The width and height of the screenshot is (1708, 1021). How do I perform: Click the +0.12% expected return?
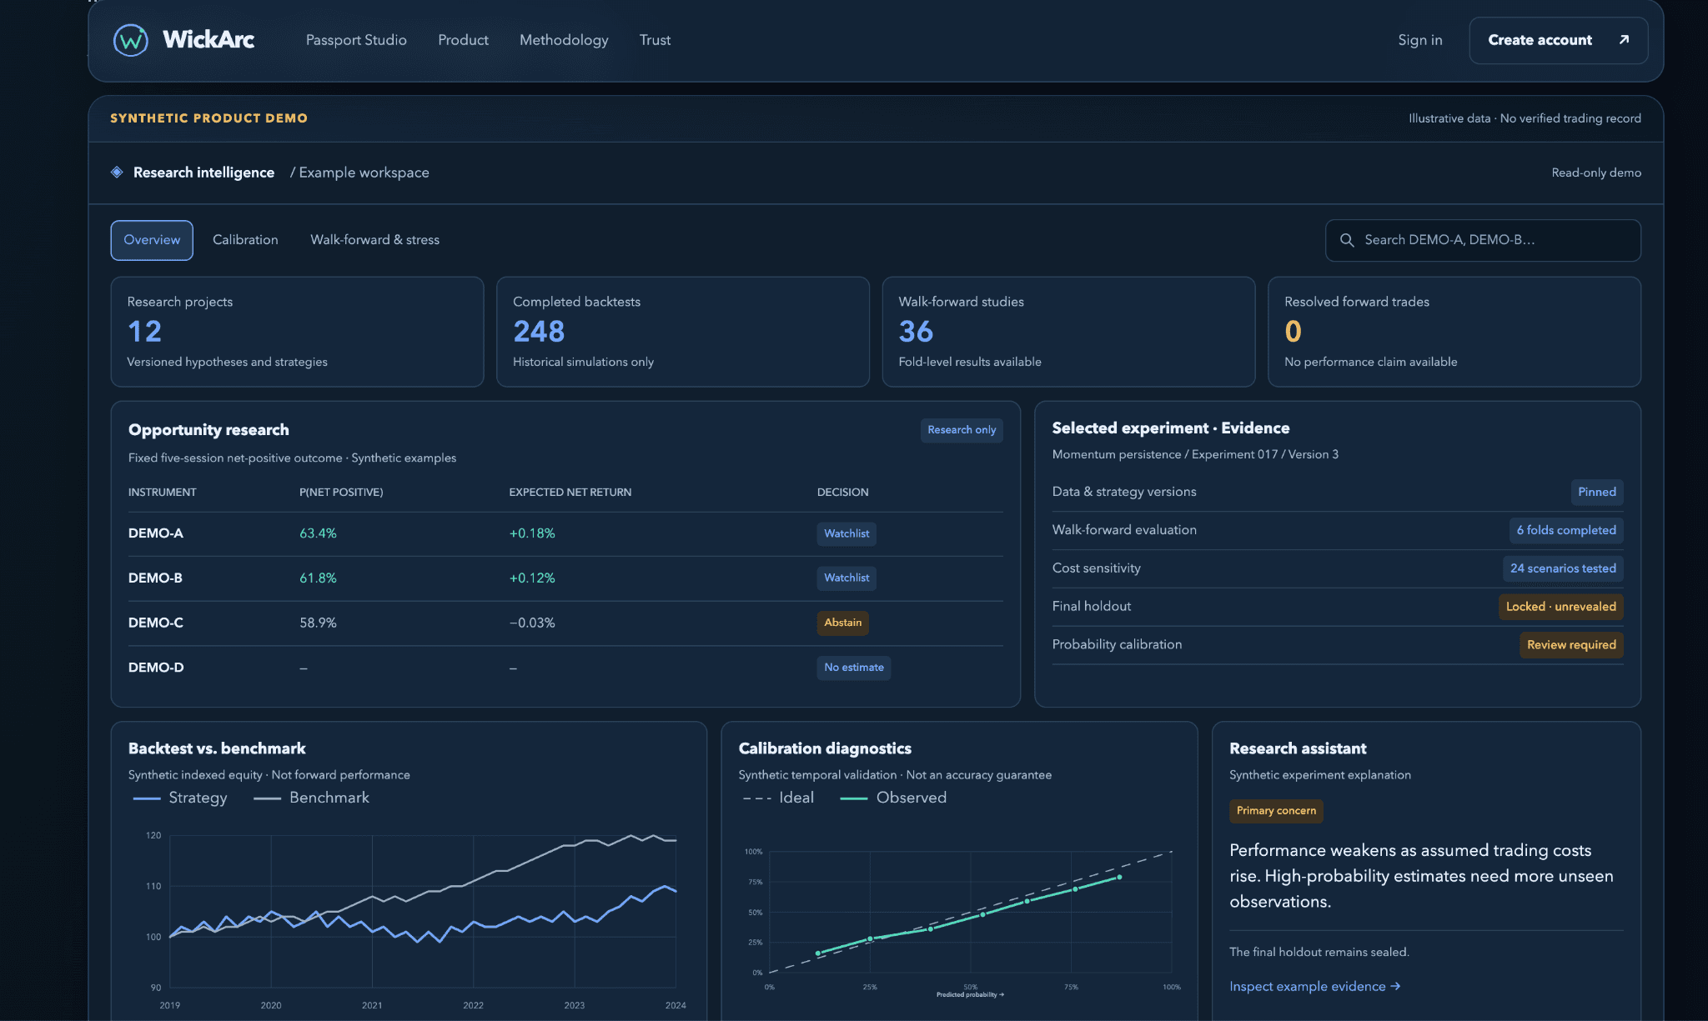tap(532, 578)
